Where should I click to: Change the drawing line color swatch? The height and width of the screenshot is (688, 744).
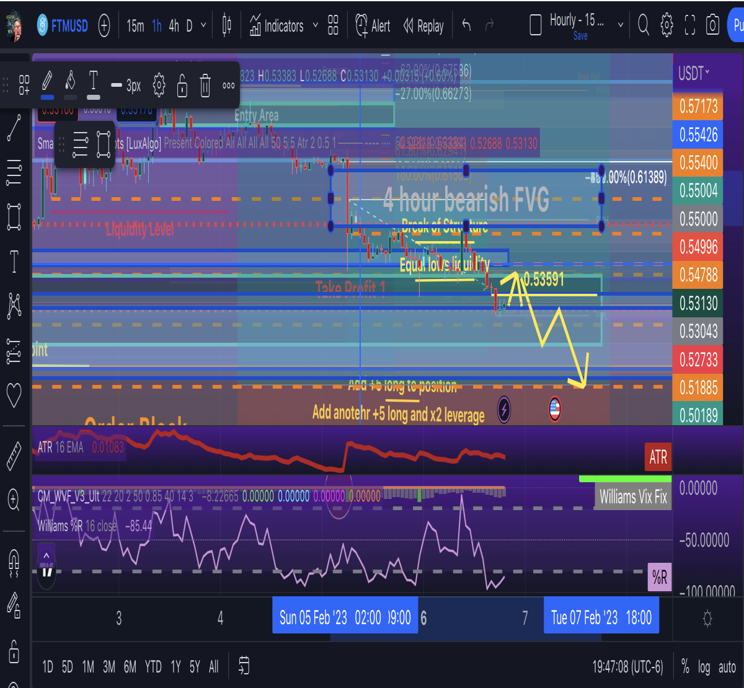coord(46,86)
